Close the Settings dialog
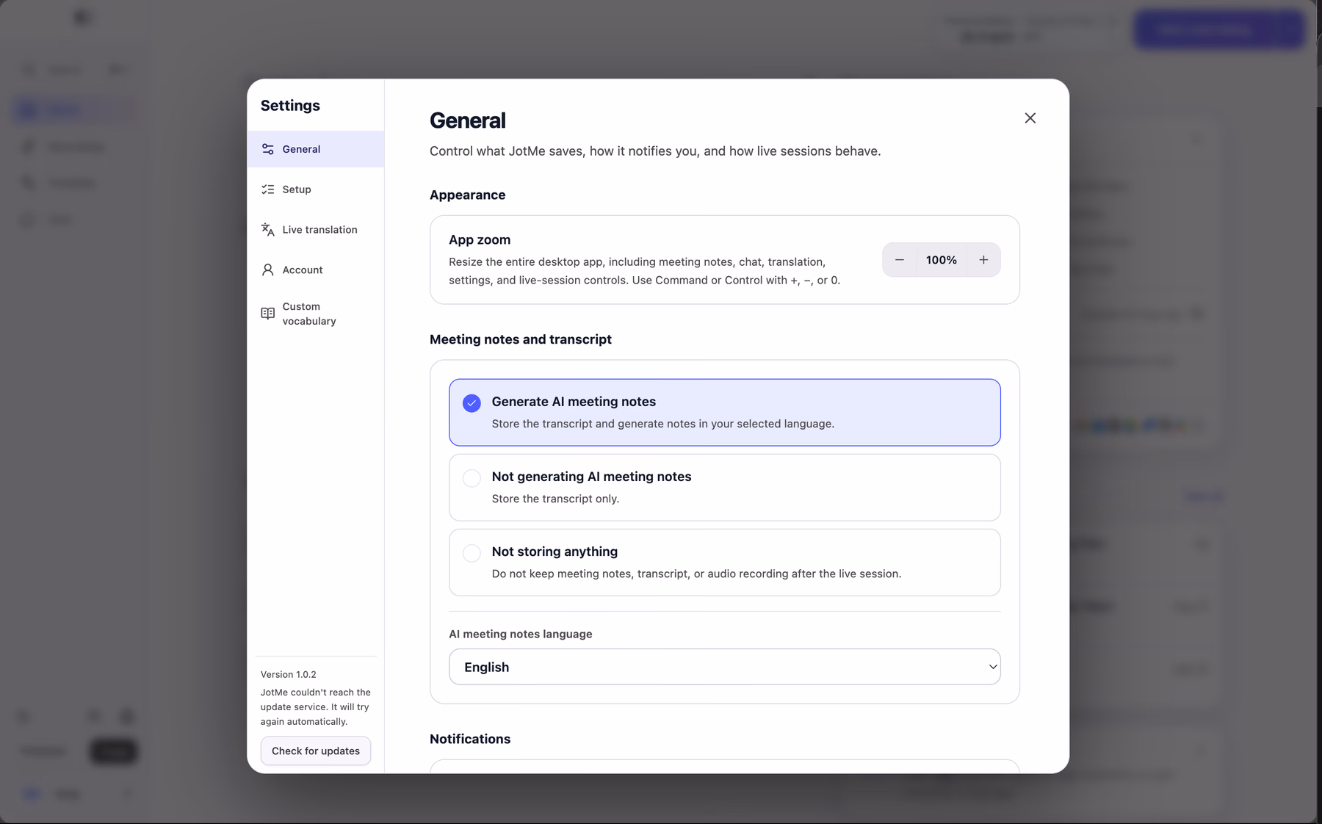 point(1030,118)
